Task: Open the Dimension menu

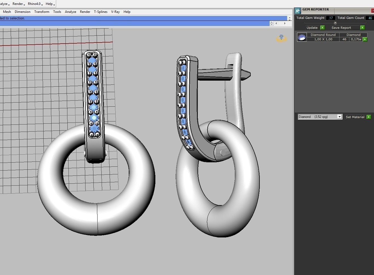Action: pos(22,12)
